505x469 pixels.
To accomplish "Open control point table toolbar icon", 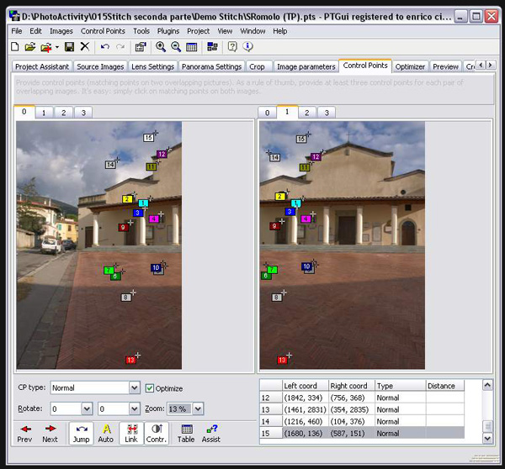I will [191, 47].
